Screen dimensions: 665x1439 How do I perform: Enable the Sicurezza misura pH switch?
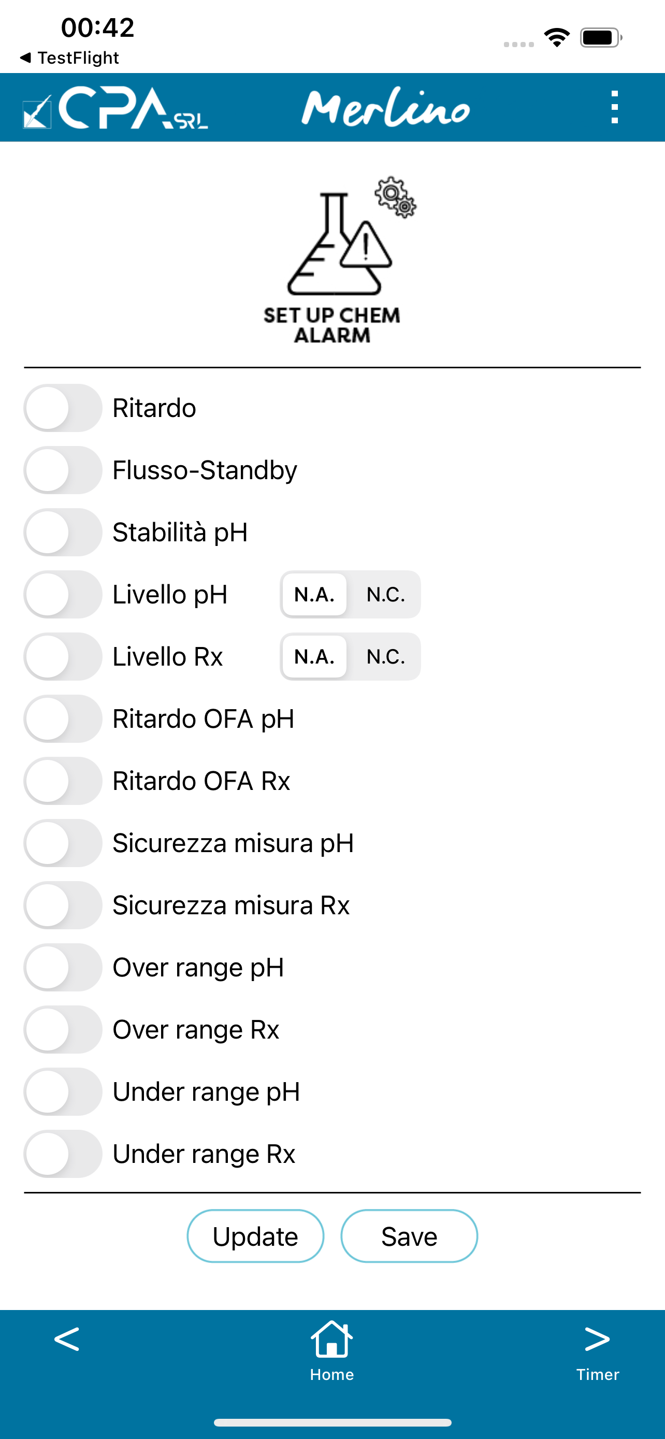click(x=63, y=843)
